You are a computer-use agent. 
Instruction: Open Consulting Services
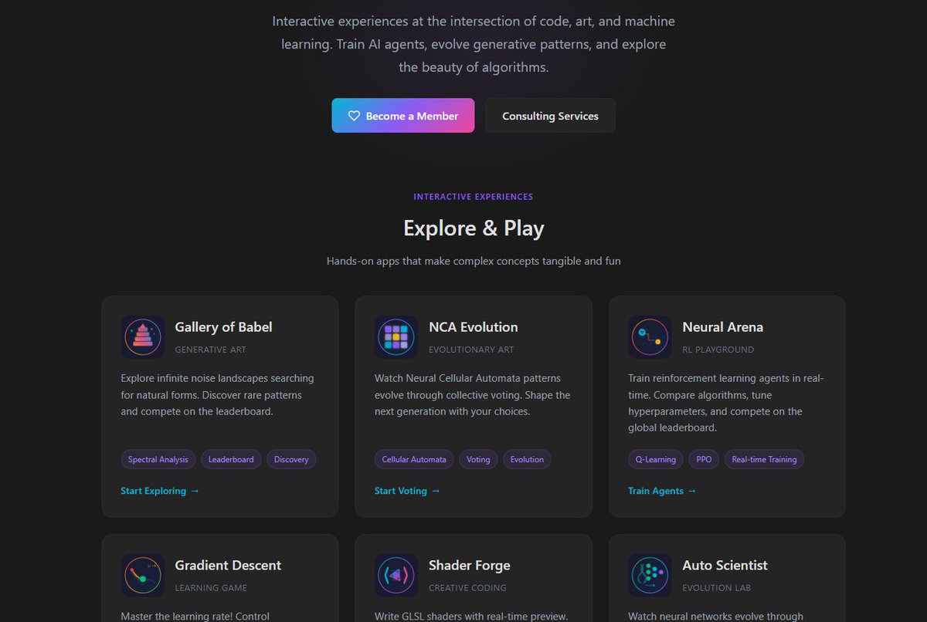(550, 116)
